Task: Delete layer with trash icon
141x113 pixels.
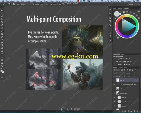Action: tap(137, 111)
